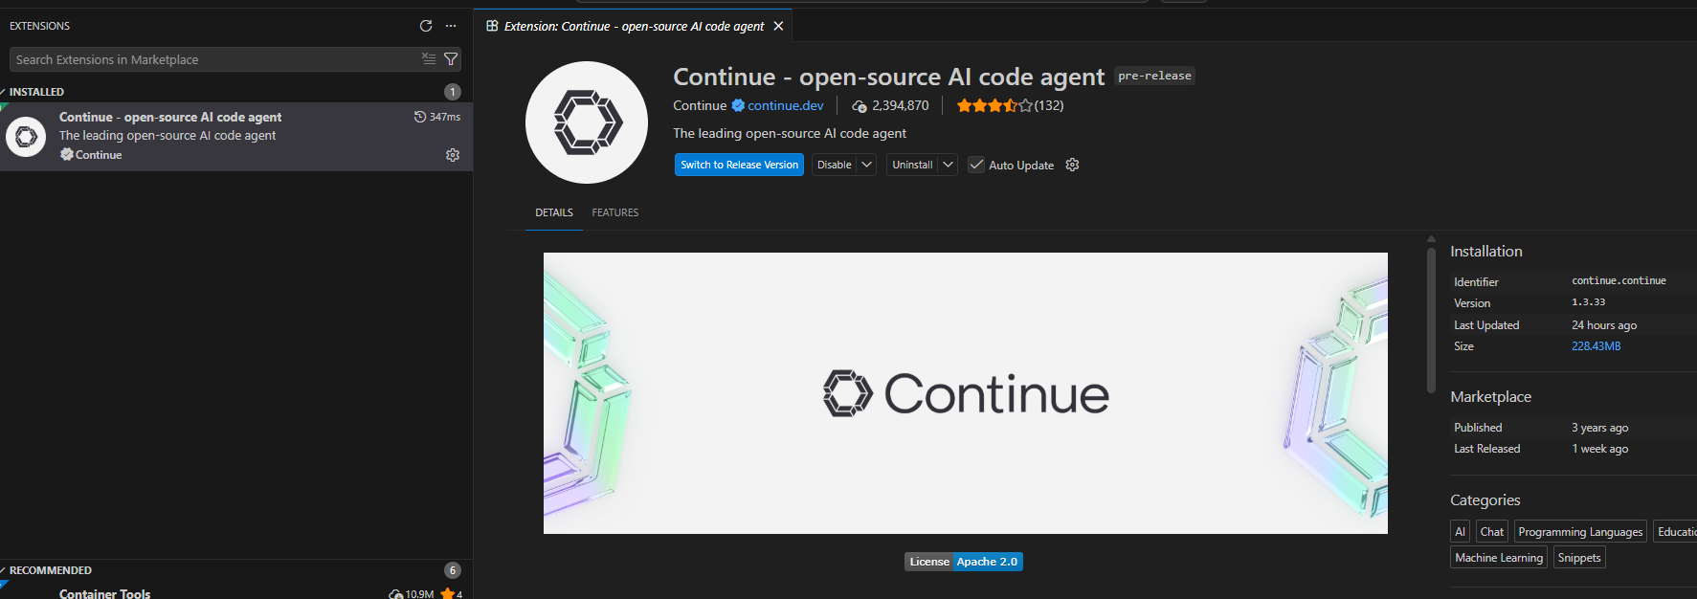Click Continue extension icon in sidebar list
1697x599 pixels.
[x=26, y=137]
